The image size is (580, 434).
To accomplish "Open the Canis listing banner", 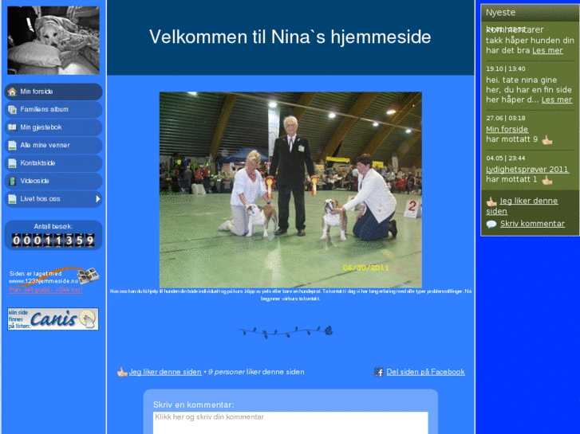I will [x=53, y=319].
